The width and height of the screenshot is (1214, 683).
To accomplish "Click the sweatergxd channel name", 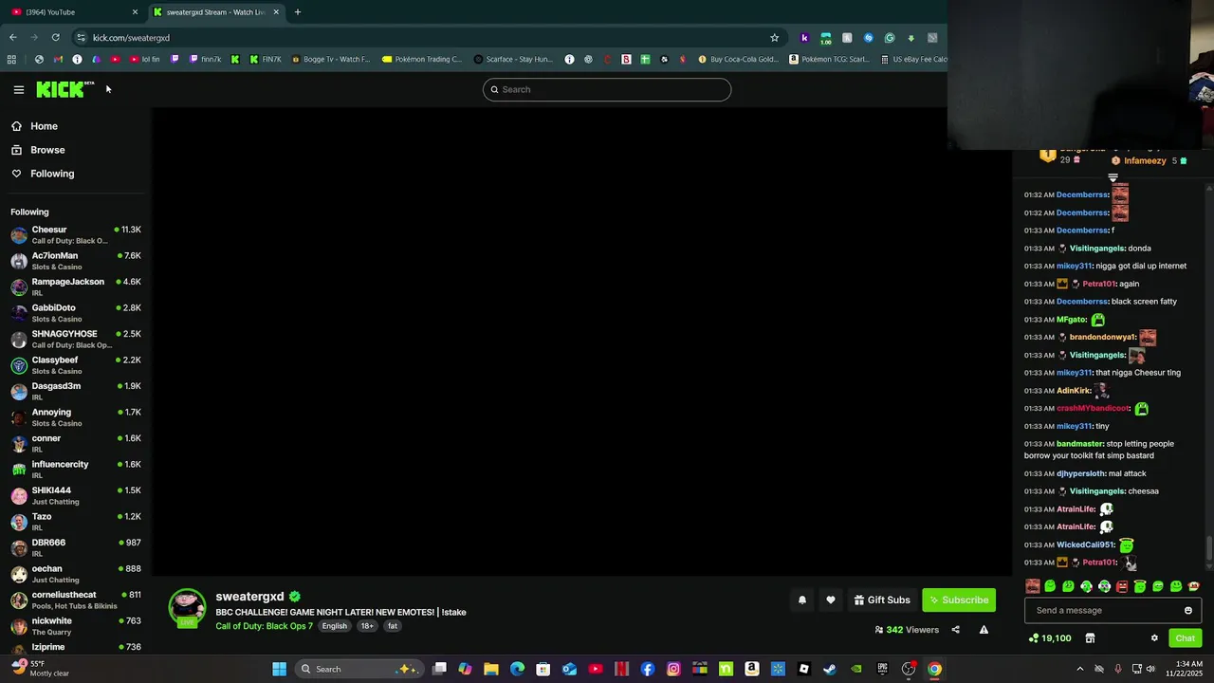I will [x=249, y=597].
